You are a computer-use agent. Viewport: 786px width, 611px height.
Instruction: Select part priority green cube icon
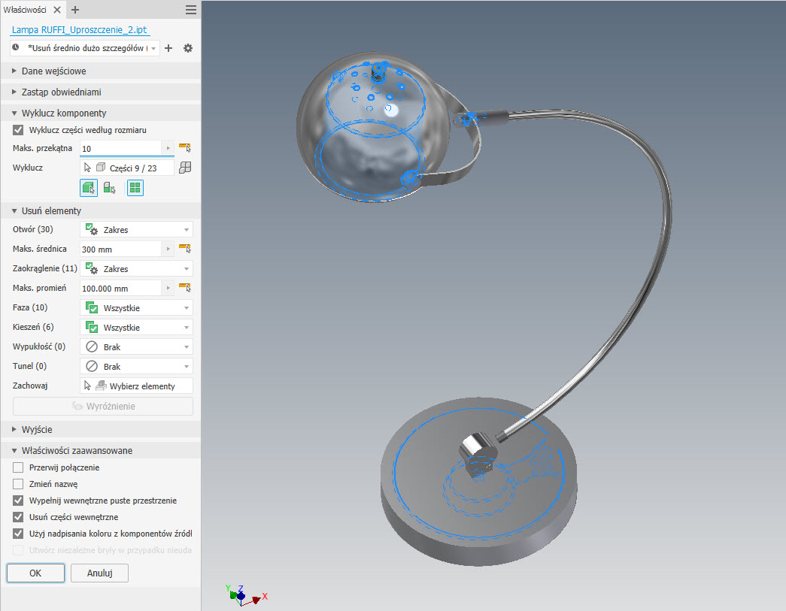coord(89,188)
